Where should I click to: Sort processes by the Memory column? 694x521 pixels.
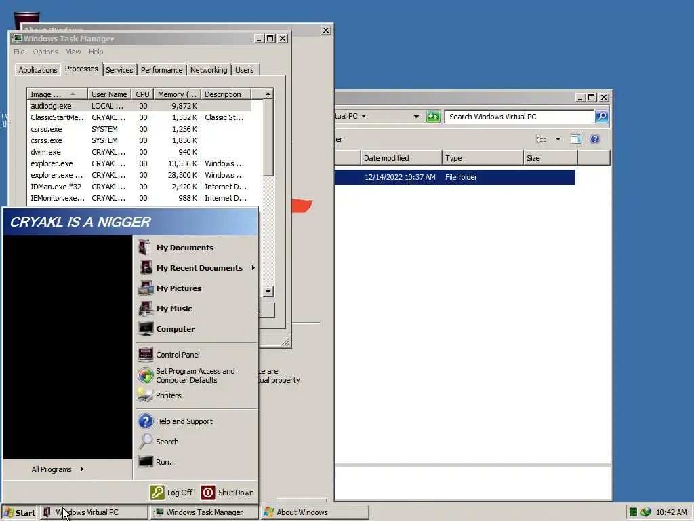pos(177,94)
